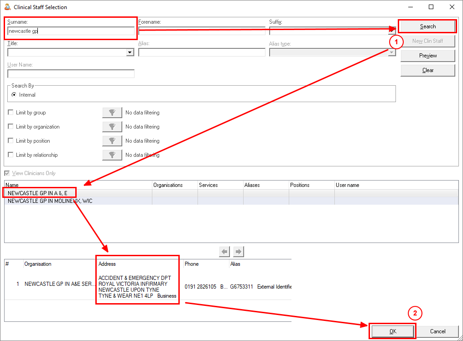463x341 pixels.
Task: Select the NEWCASTLE GP IN MOLINEUX, WIC row
Action: coord(50,201)
